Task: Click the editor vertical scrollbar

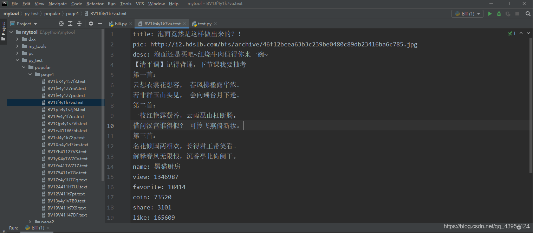Action: (x=531, y=105)
